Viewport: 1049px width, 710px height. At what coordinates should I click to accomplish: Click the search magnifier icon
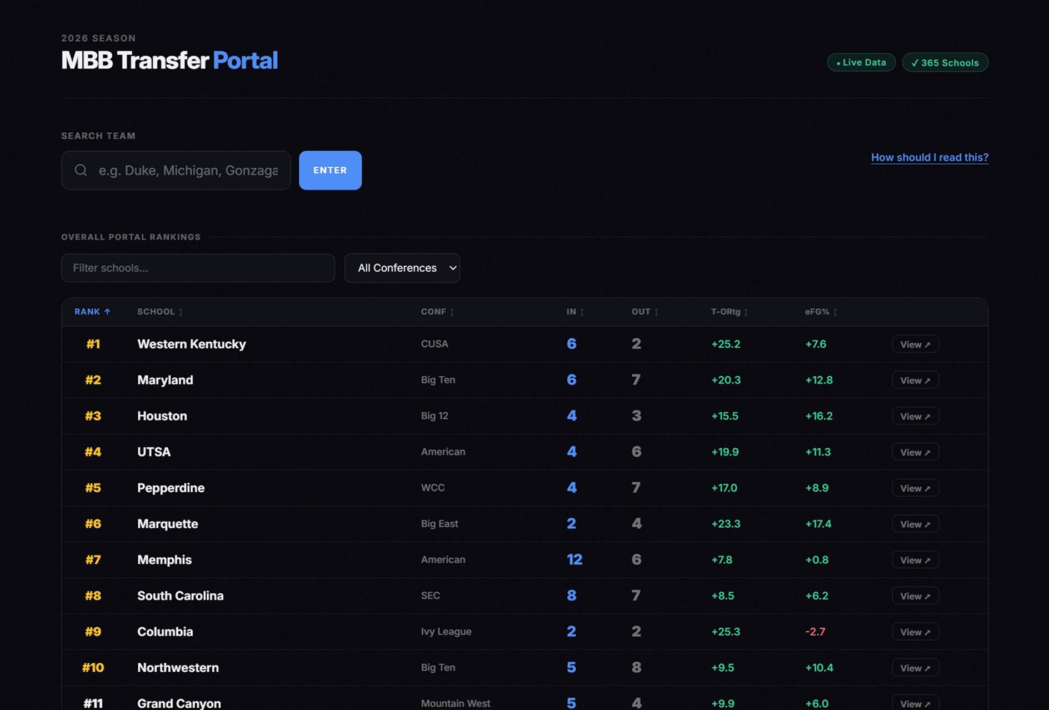[81, 170]
